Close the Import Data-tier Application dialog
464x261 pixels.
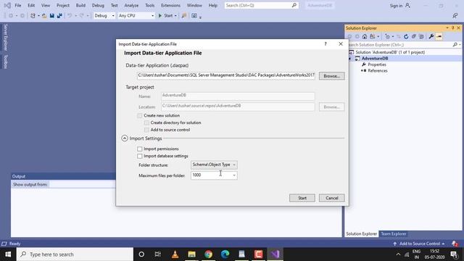pyautogui.click(x=341, y=43)
